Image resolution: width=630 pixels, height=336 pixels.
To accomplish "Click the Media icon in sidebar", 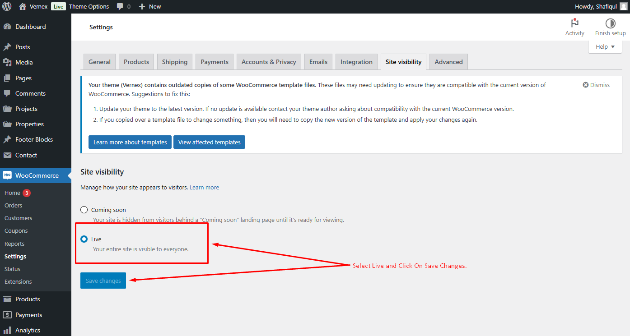I will pyautogui.click(x=7, y=62).
